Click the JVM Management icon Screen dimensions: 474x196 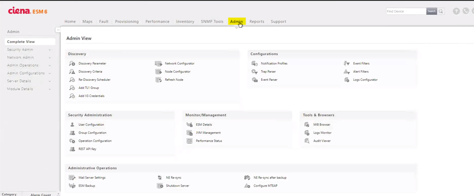189,133
